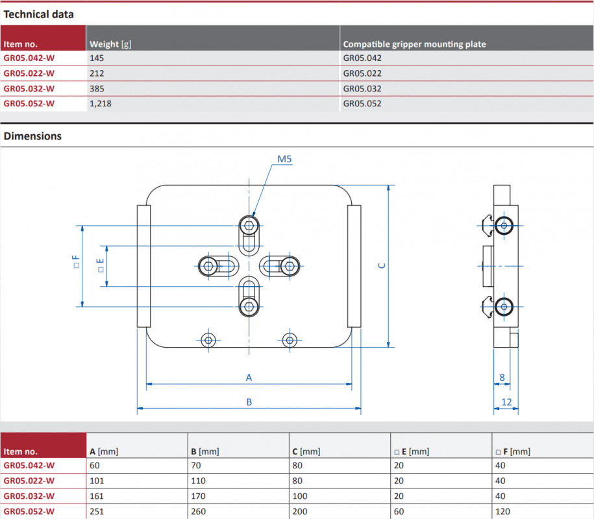Click dimension letter C in the drawing
The image size is (594, 519).
click(382, 266)
